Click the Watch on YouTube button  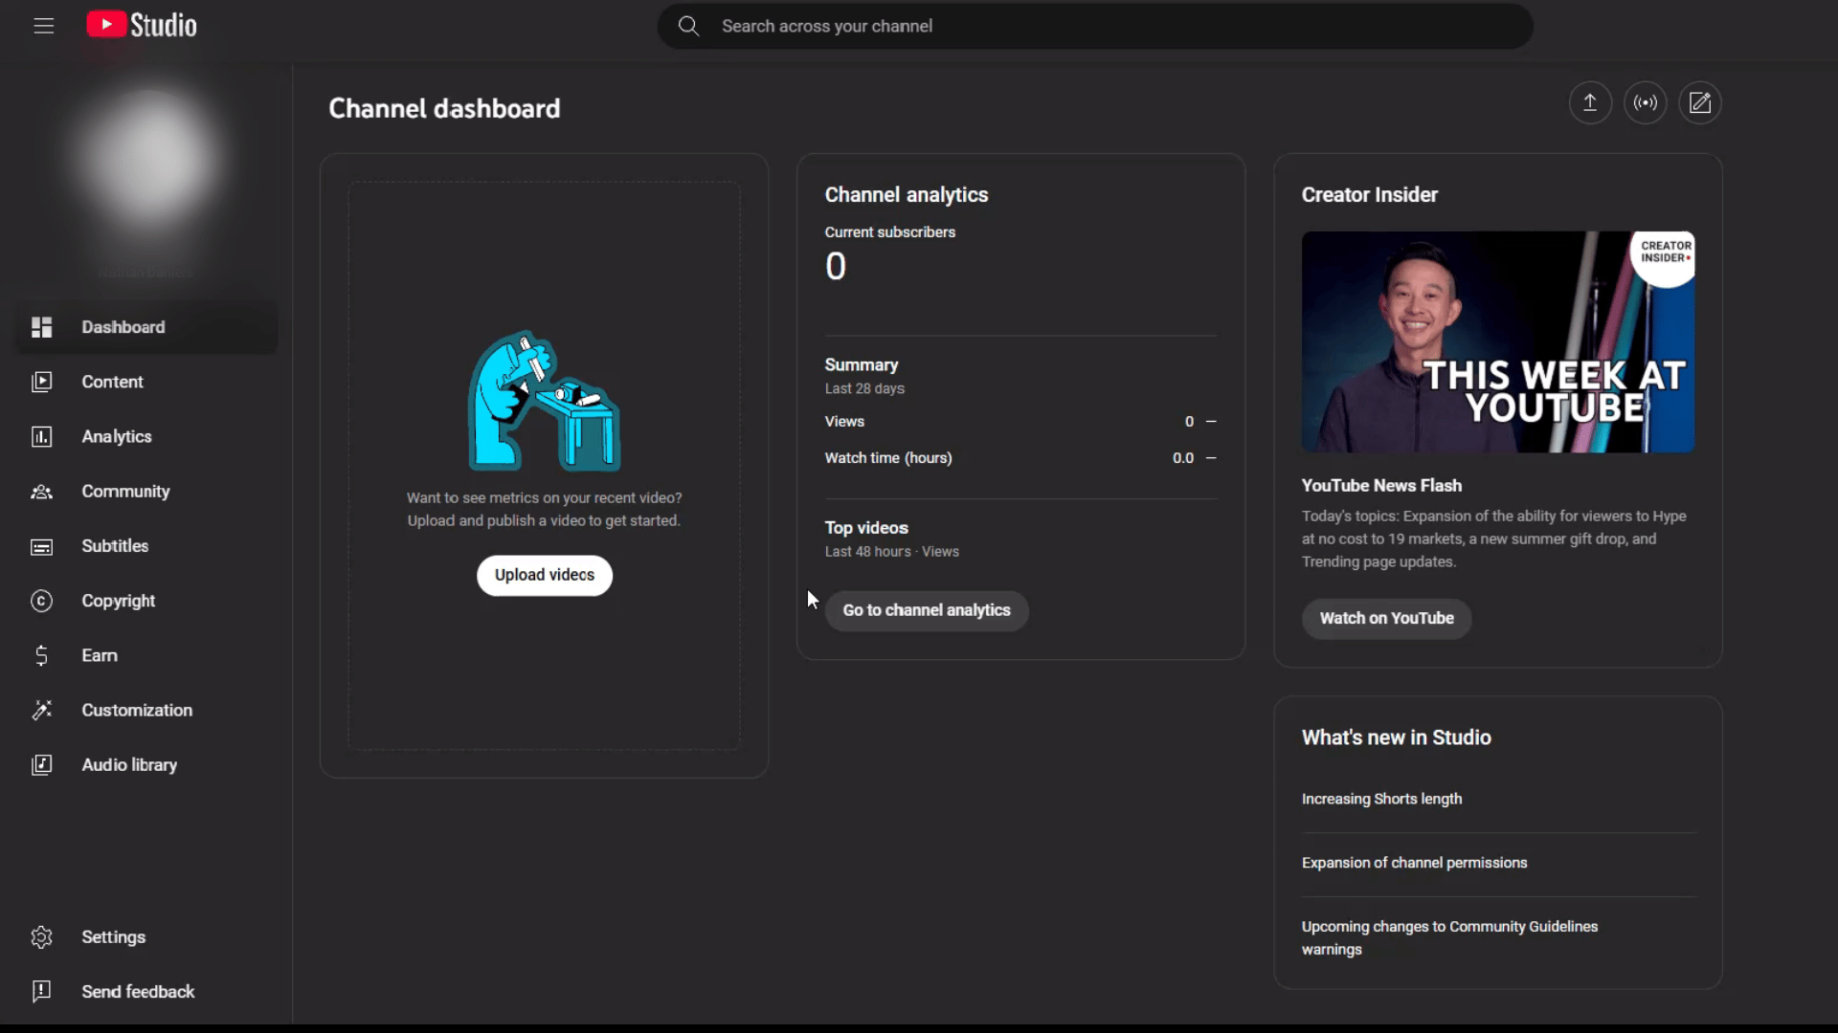pos(1386,619)
